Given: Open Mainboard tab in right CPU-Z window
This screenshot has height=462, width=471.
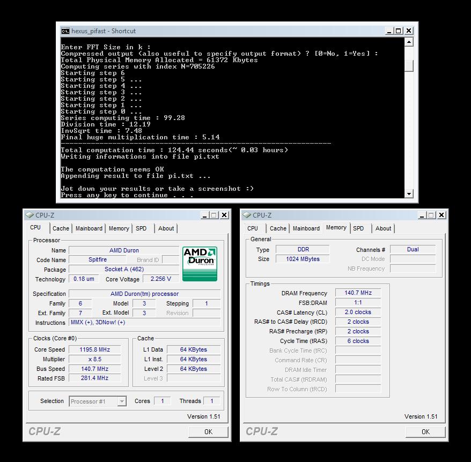Looking at the screenshot, I should pyautogui.click(x=306, y=228).
